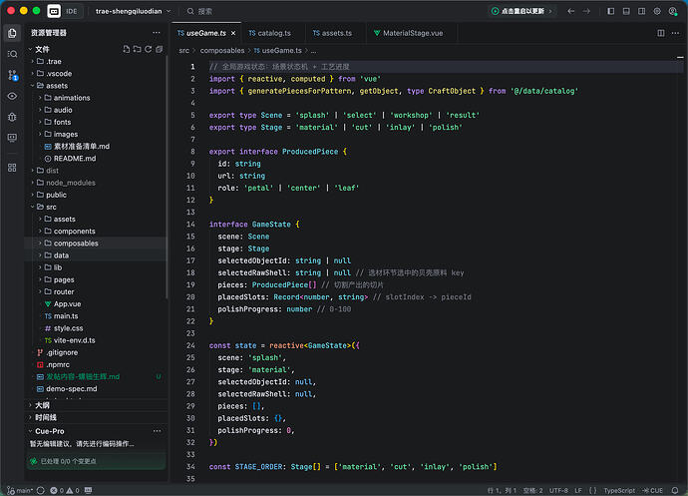Viewport: 688px width, 496px height.
Task: Click the Refresh explorer icon
Action: point(149,49)
